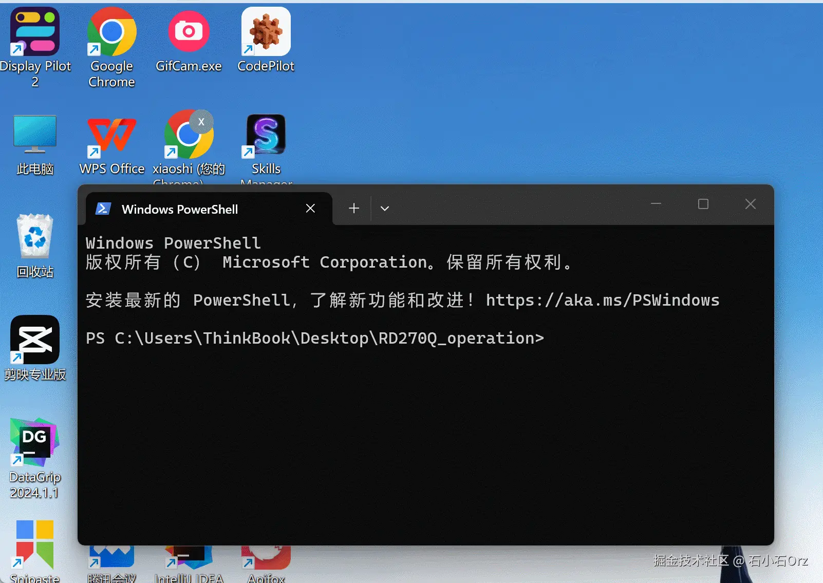
Task: Switch to the Windows PowerShell tab
Action: click(x=209, y=209)
